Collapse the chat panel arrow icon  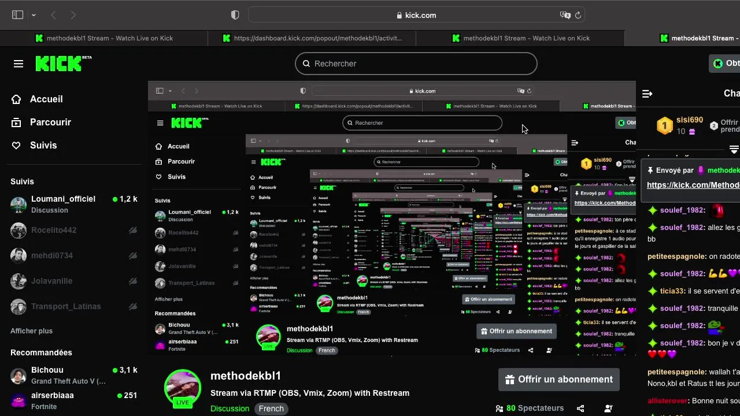click(x=647, y=94)
